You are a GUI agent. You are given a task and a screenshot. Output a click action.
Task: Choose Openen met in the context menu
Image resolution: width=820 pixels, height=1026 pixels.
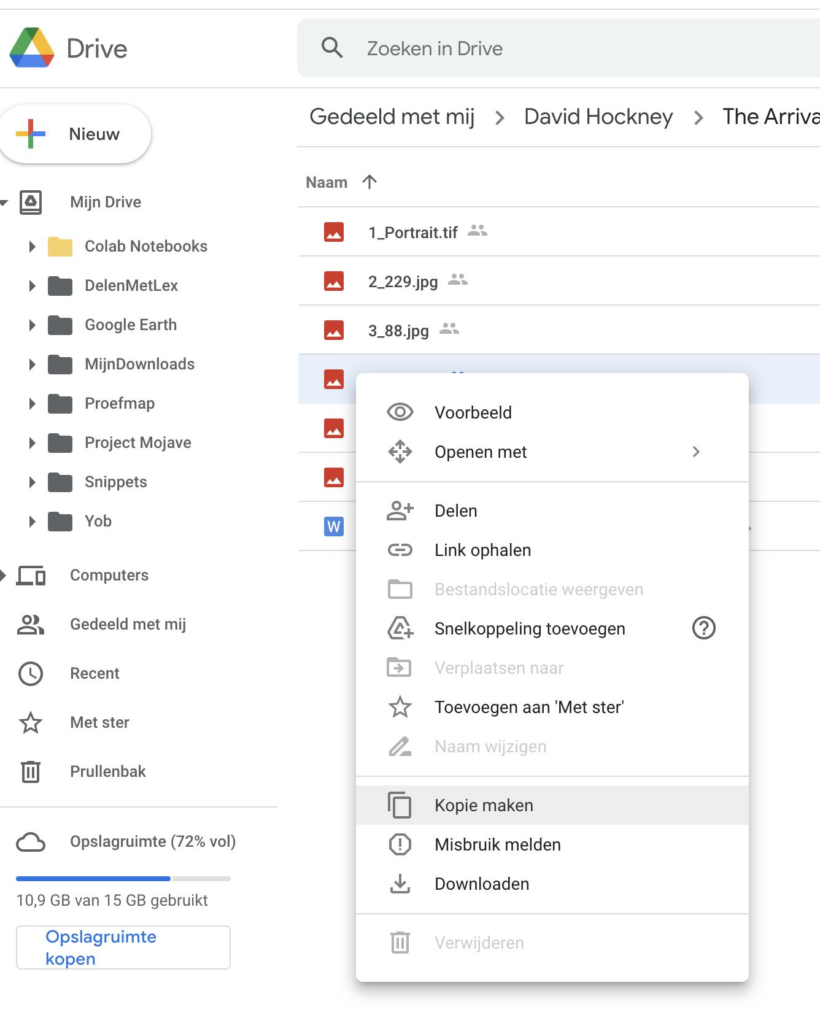pos(552,452)
